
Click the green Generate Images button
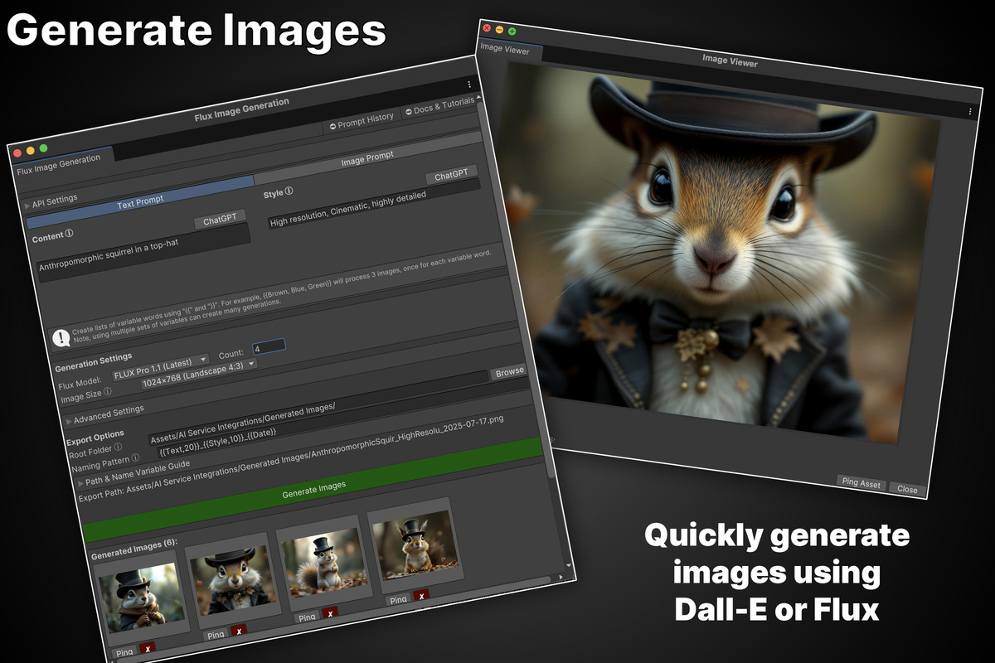313,489
